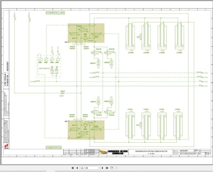Go to the next page
Screen dimensions: 213x172
tap(103, 168)
